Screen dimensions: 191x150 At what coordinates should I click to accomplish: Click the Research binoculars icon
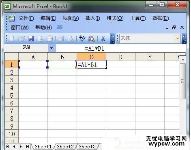point(92,39)
